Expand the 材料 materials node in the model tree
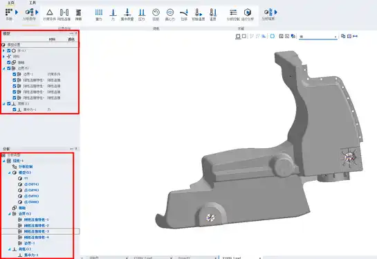This screenshot has width=377, height=259. click(3, 57)
